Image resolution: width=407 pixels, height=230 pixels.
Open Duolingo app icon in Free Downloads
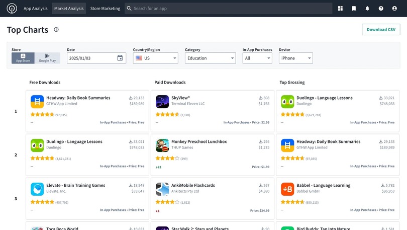click(37, 145)
